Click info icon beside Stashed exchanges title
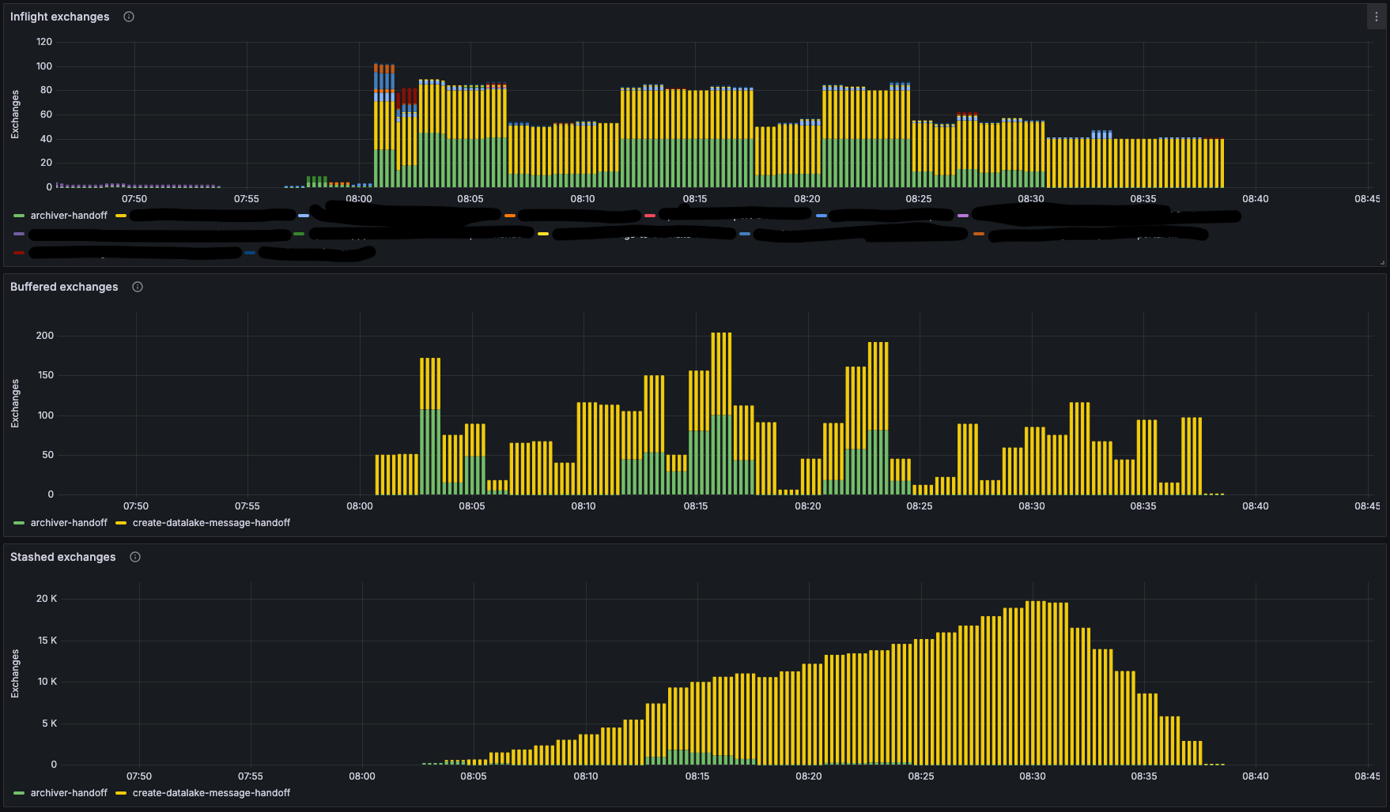1390x812 pixels. [135, 557]
